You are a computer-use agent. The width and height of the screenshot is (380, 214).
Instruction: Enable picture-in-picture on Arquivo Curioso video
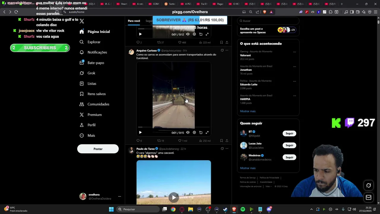pyautogui.click(x=201, y=133)
